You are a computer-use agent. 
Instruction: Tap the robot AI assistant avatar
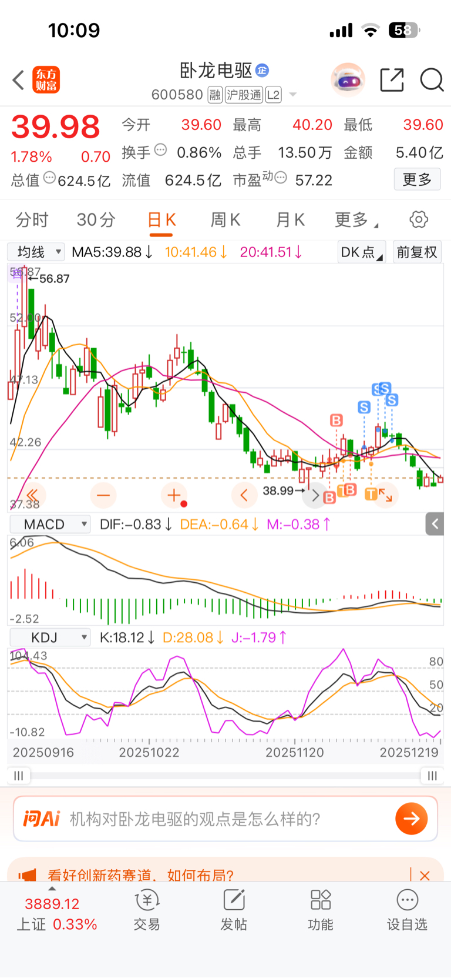point(348,79)
